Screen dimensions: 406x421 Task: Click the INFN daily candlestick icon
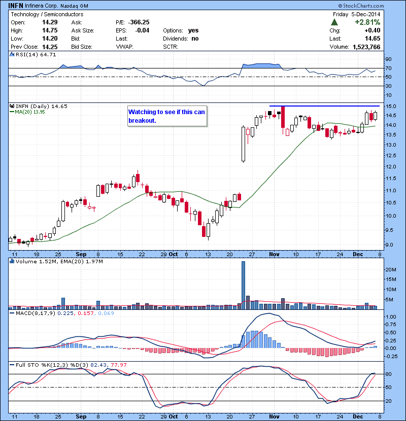point(12,107)
